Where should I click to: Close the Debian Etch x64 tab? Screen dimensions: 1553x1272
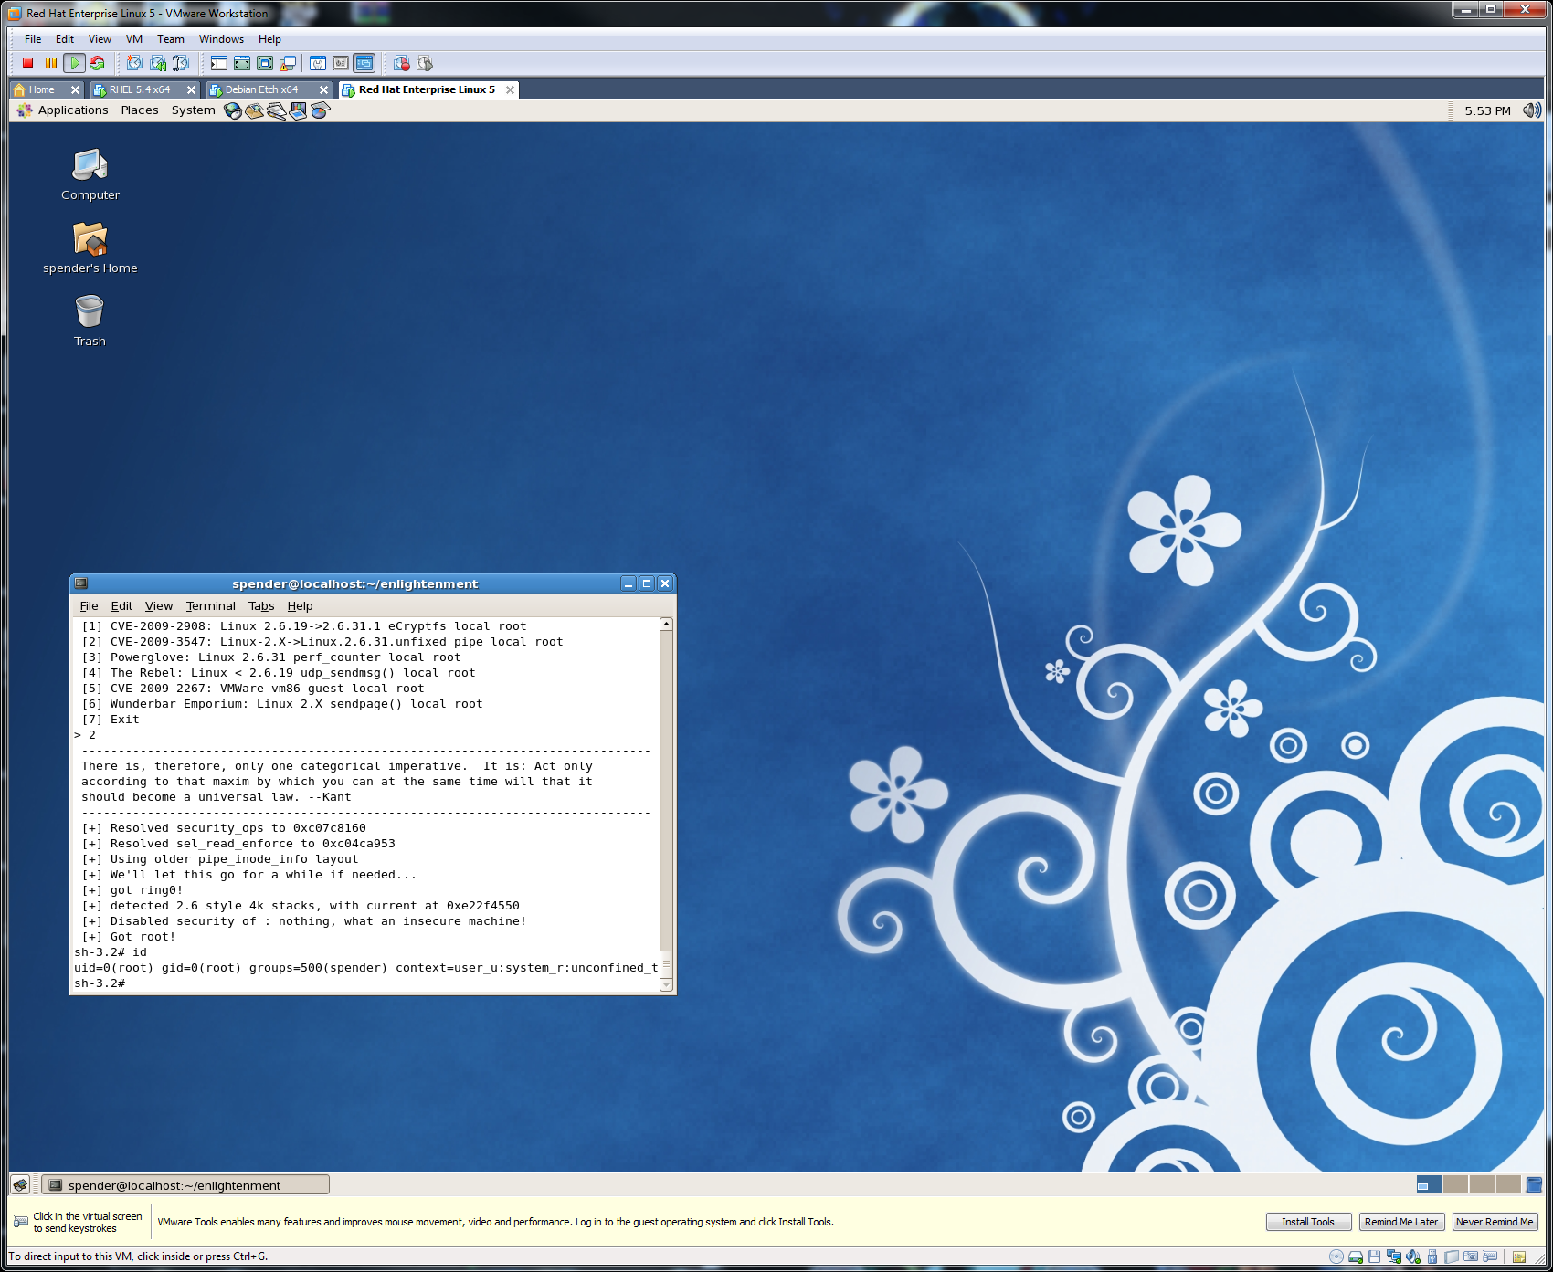click(323, 89)
